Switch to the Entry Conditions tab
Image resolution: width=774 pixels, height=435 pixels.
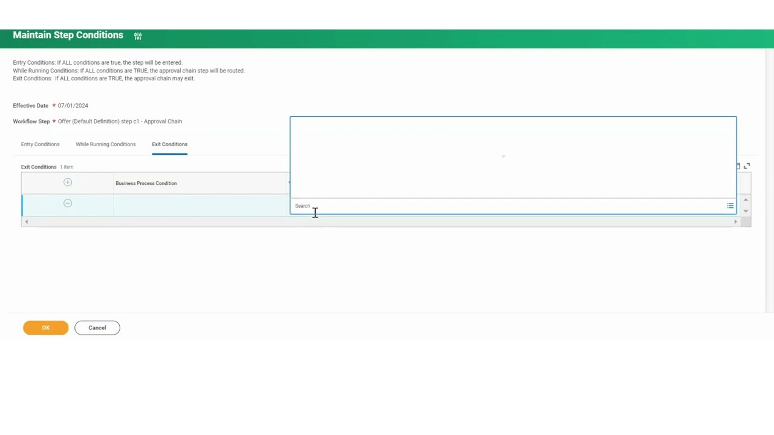(x=41, y=144)
